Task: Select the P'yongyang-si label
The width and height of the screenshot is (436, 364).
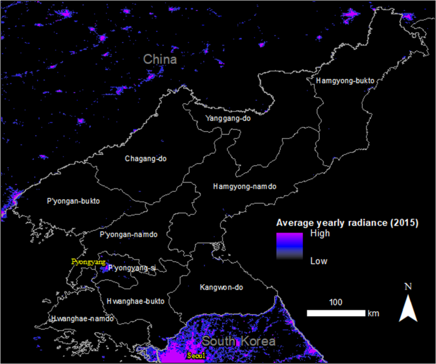Action: pos(132,268)
